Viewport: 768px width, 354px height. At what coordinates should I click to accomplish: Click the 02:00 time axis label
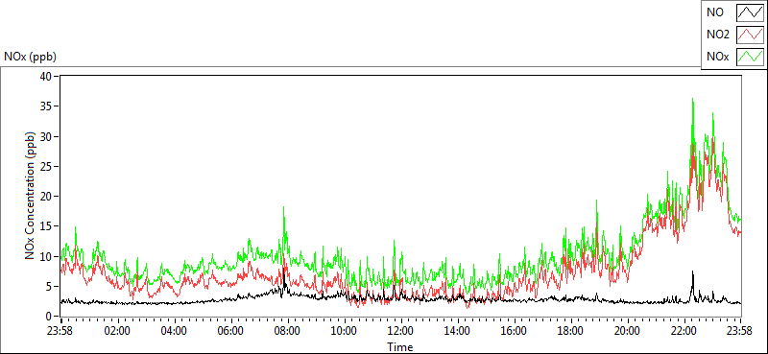tap(117, 331)
